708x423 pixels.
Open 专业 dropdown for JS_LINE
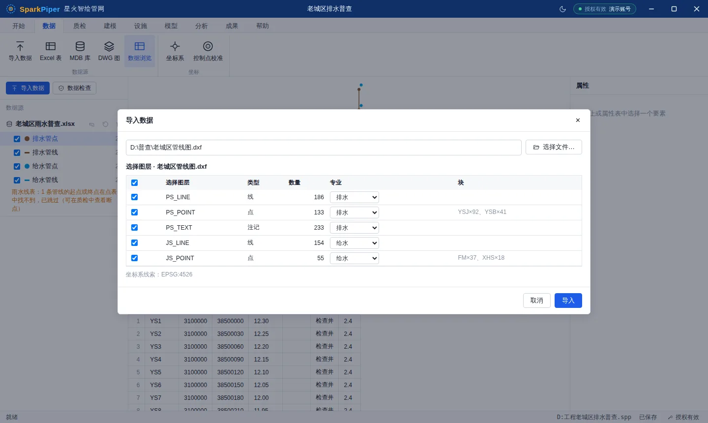coord(354,243)
